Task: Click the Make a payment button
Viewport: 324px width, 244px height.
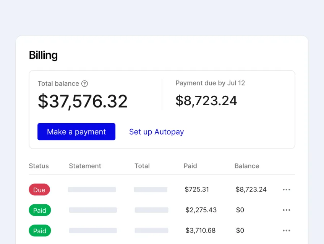Action: coord(76,132)
